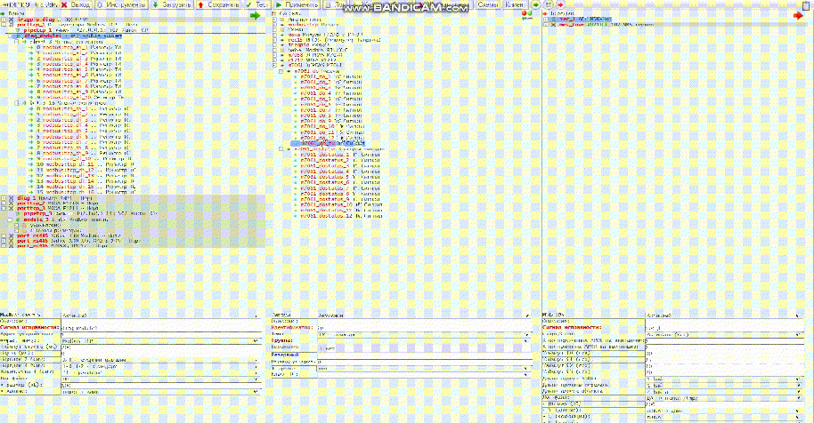Click the Тест toolbar button

(x=257, y=4)
